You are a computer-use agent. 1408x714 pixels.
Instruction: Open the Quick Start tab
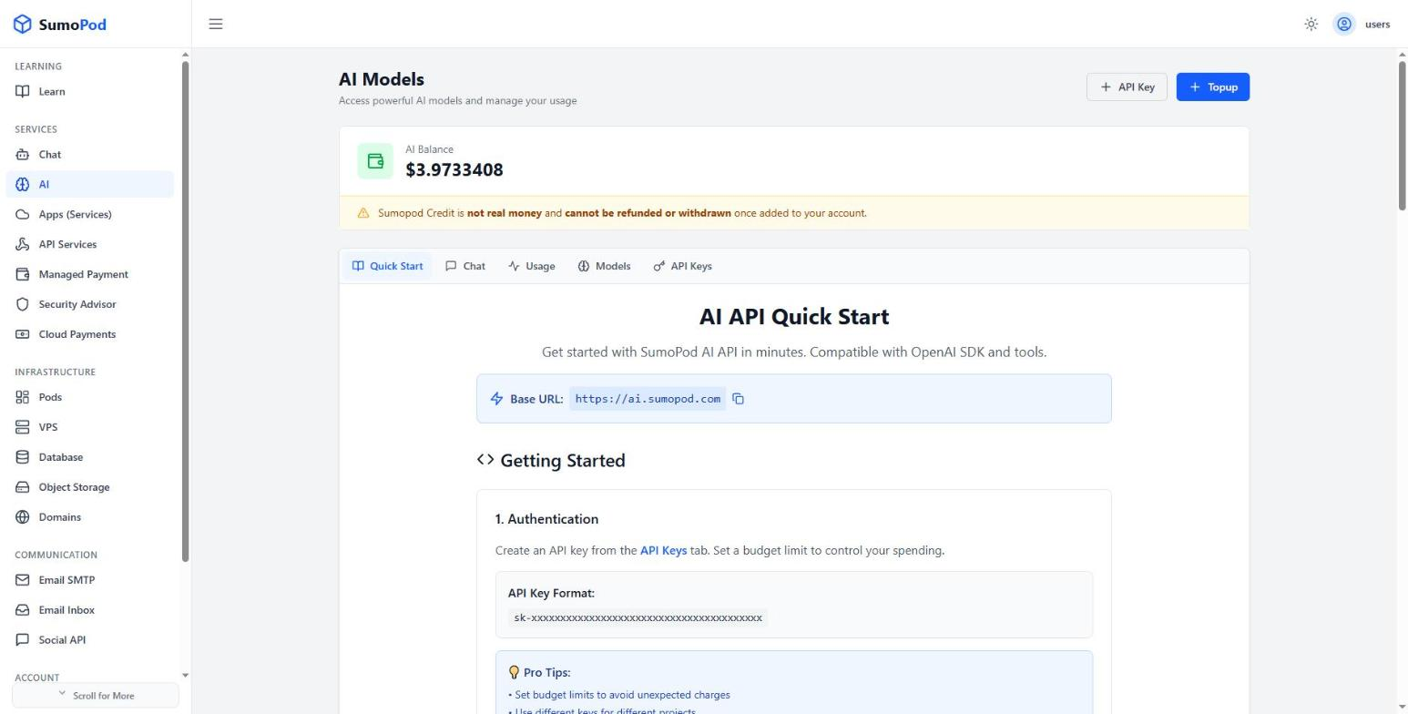[x=388, y=266]
